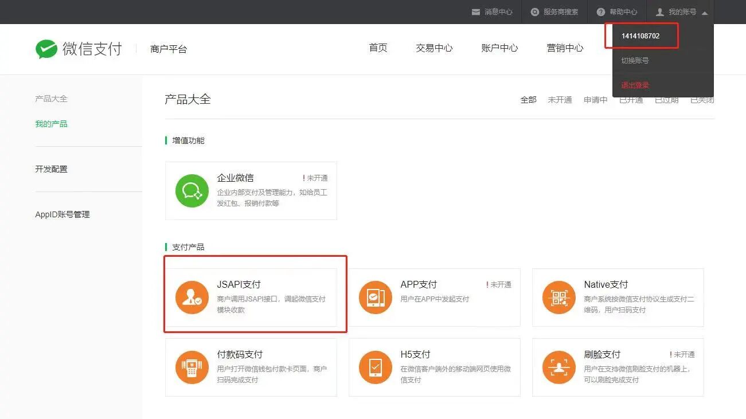Screen dimensions: 746x419
Task: Open 账户中心 in the top navigation
Action: coord(499,48)
